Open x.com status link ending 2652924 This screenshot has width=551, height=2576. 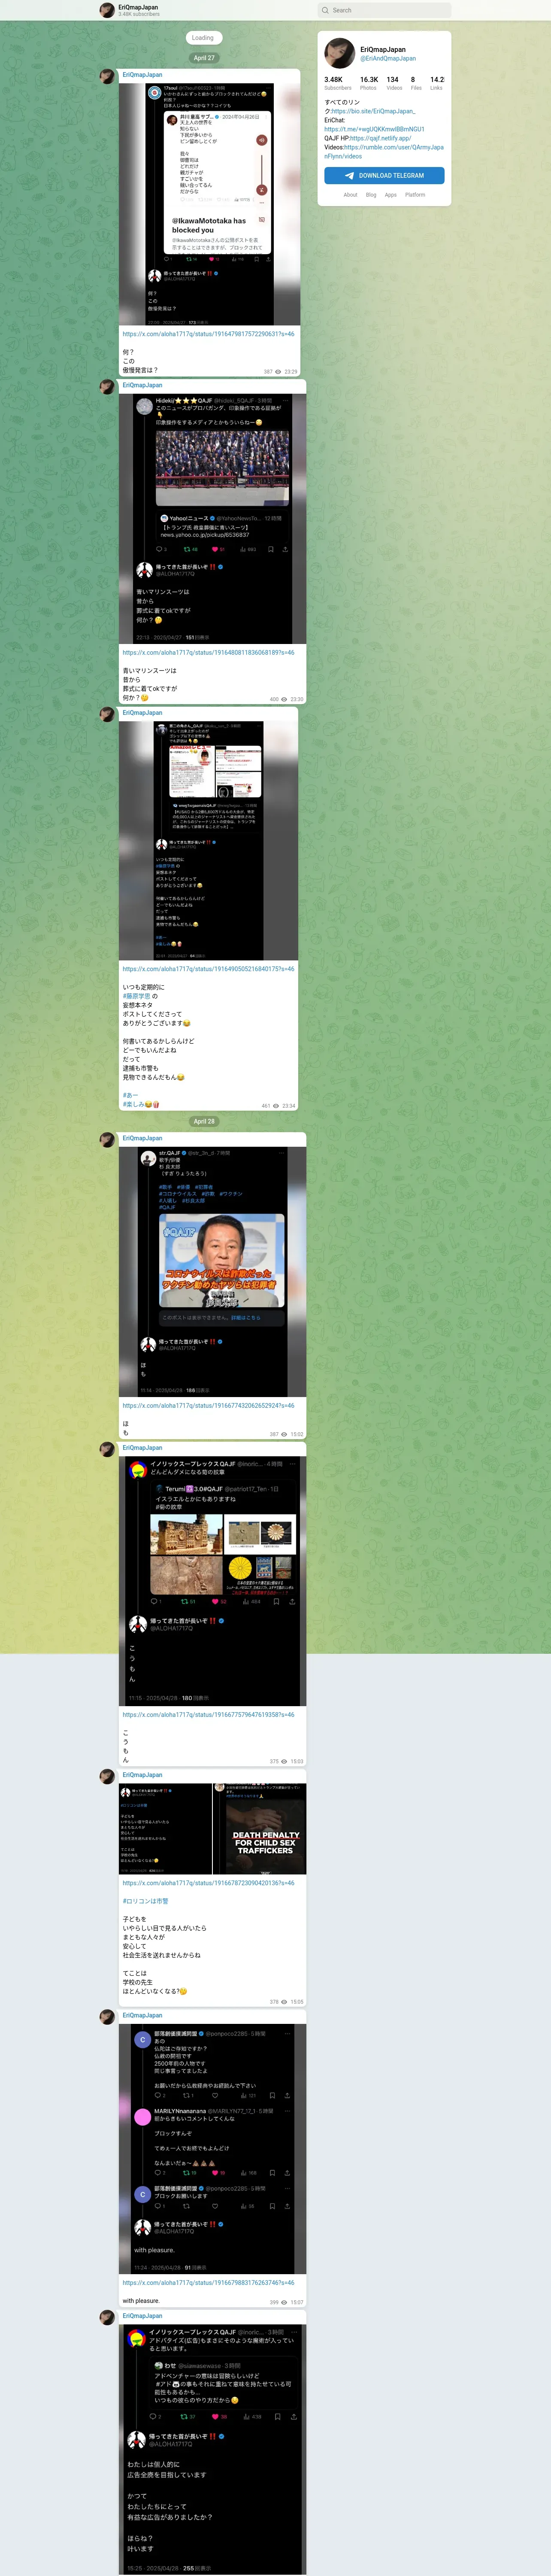[x=208, y=1405]
